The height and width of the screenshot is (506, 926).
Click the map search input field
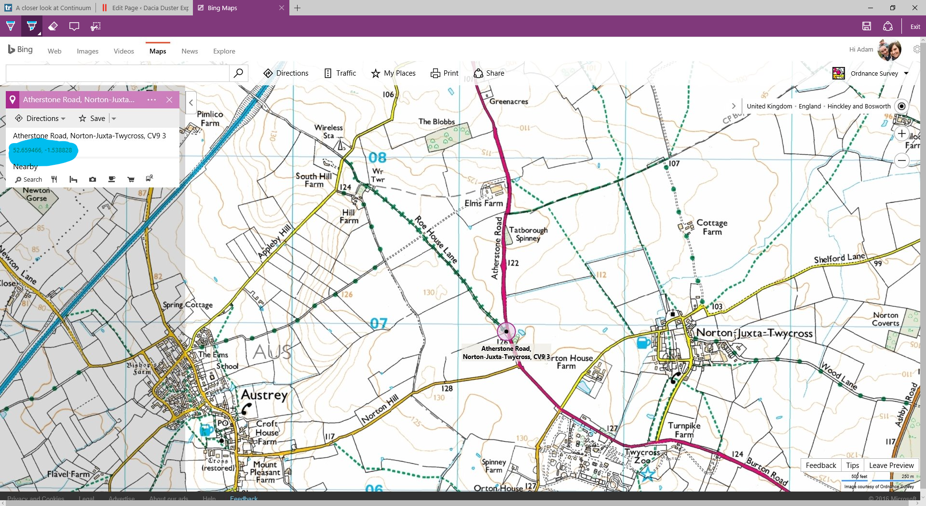pos(117,73)
